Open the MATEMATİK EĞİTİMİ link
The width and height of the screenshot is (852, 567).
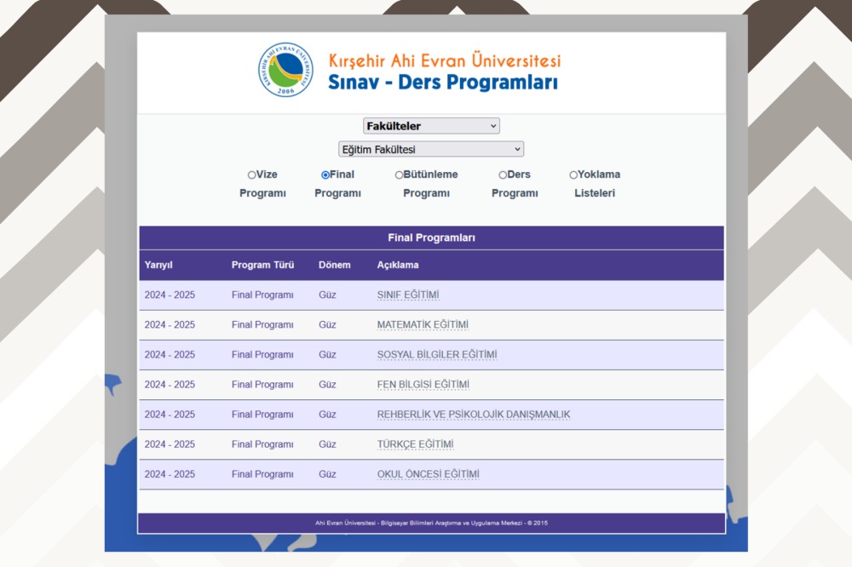tap(423, 324)
